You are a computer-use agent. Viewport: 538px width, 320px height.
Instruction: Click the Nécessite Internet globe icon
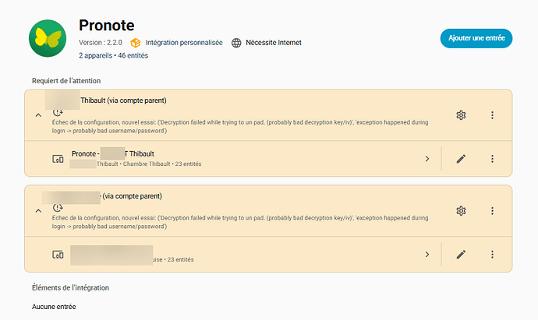tap(237, 43)
